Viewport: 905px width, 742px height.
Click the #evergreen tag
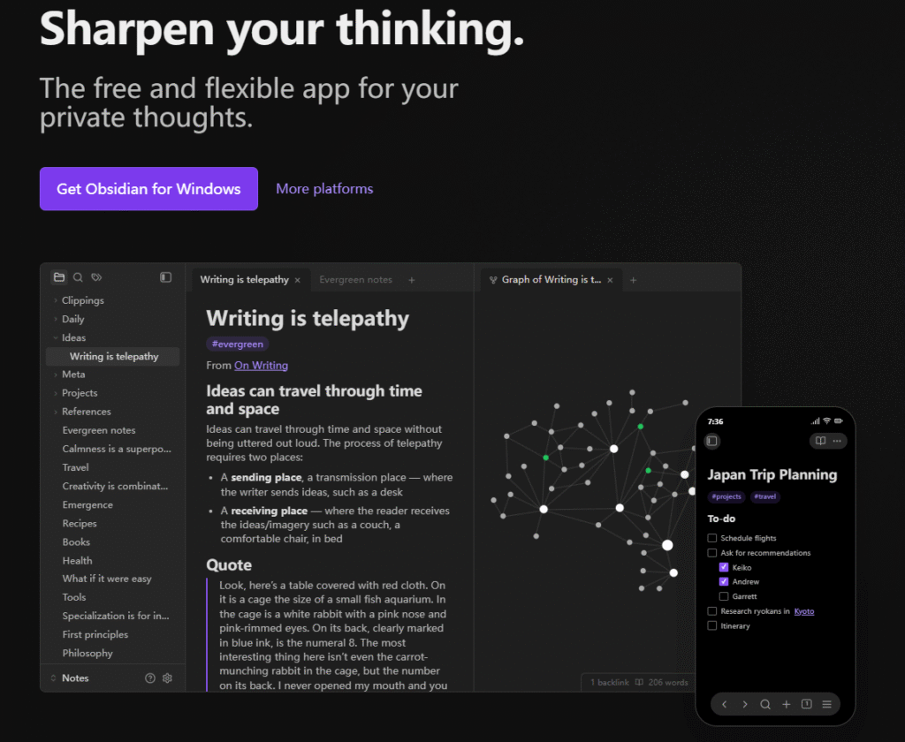(237, 344)
